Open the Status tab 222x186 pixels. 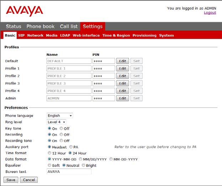[14, 26]
